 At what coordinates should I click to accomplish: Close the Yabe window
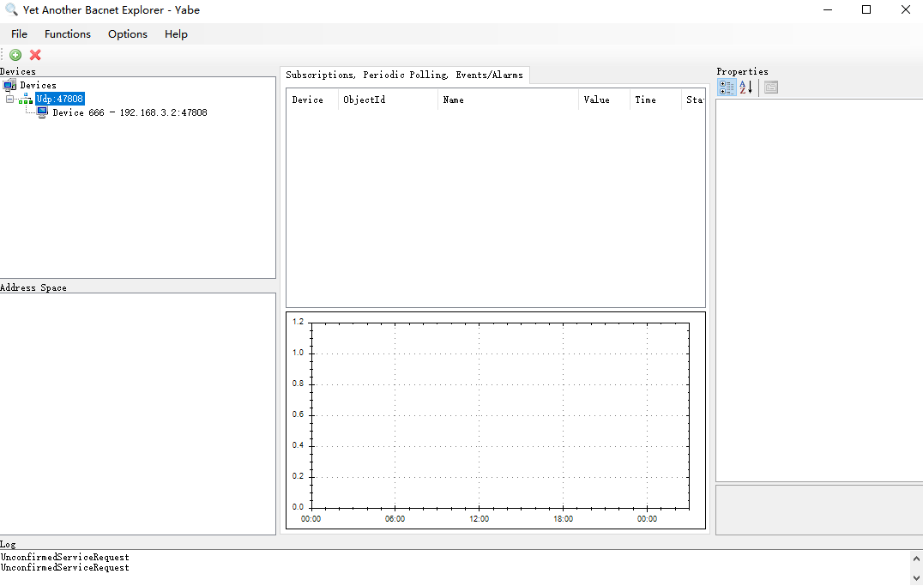(x=905, y=10)
